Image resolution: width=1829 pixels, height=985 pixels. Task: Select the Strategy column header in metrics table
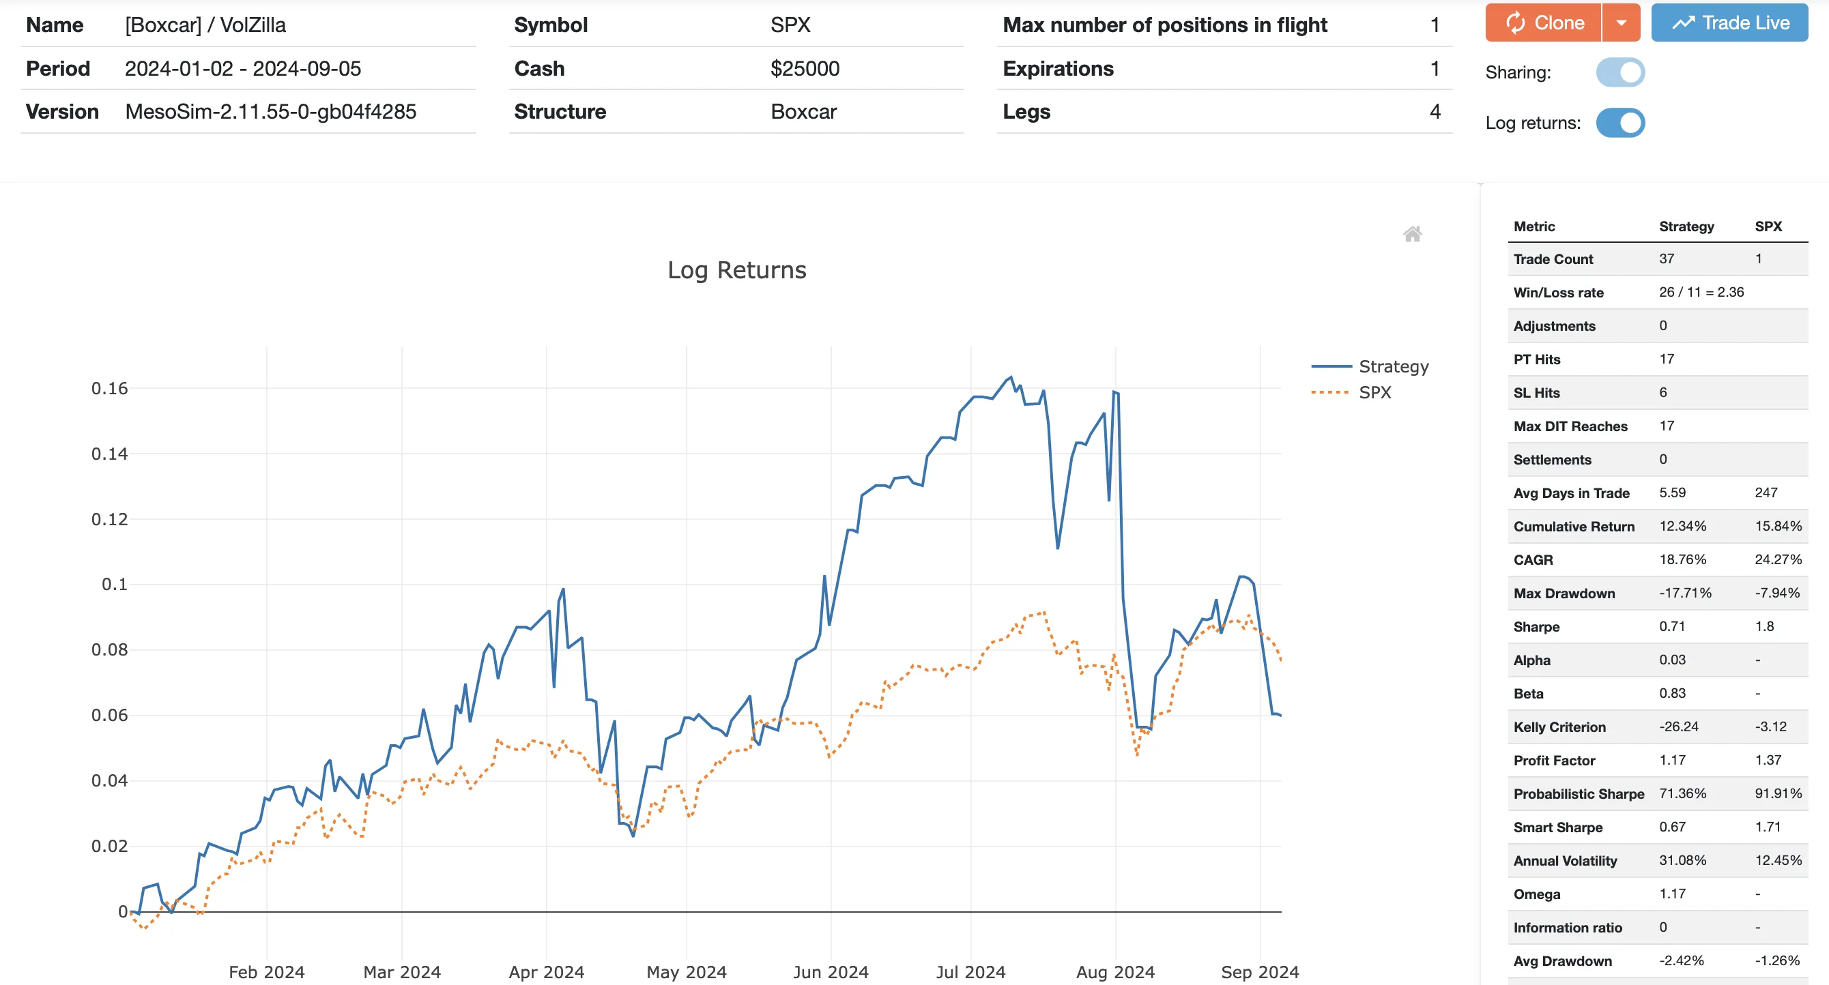click(x=1686, y=226)
